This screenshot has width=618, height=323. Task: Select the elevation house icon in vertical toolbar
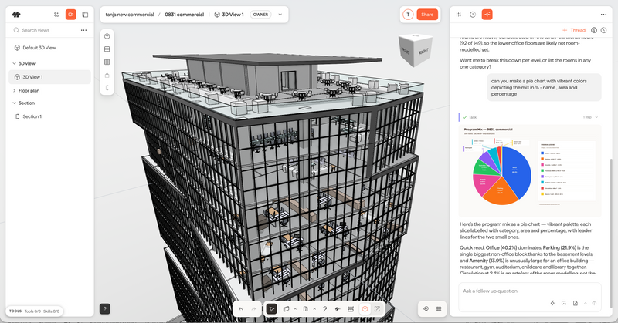point(107,75)
